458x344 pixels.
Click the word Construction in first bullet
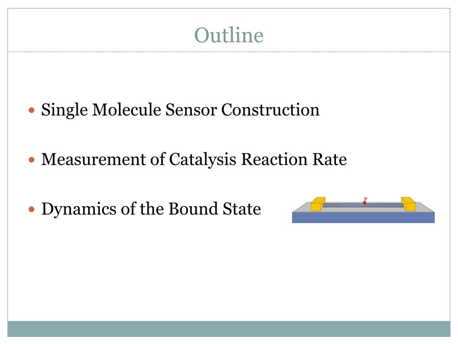click(270, 110)
